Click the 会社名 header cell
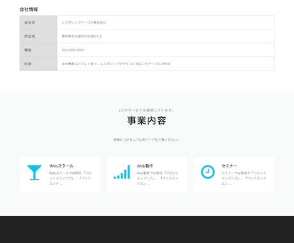The width and height of the screenshot is (294, 243). pos(38,22)
